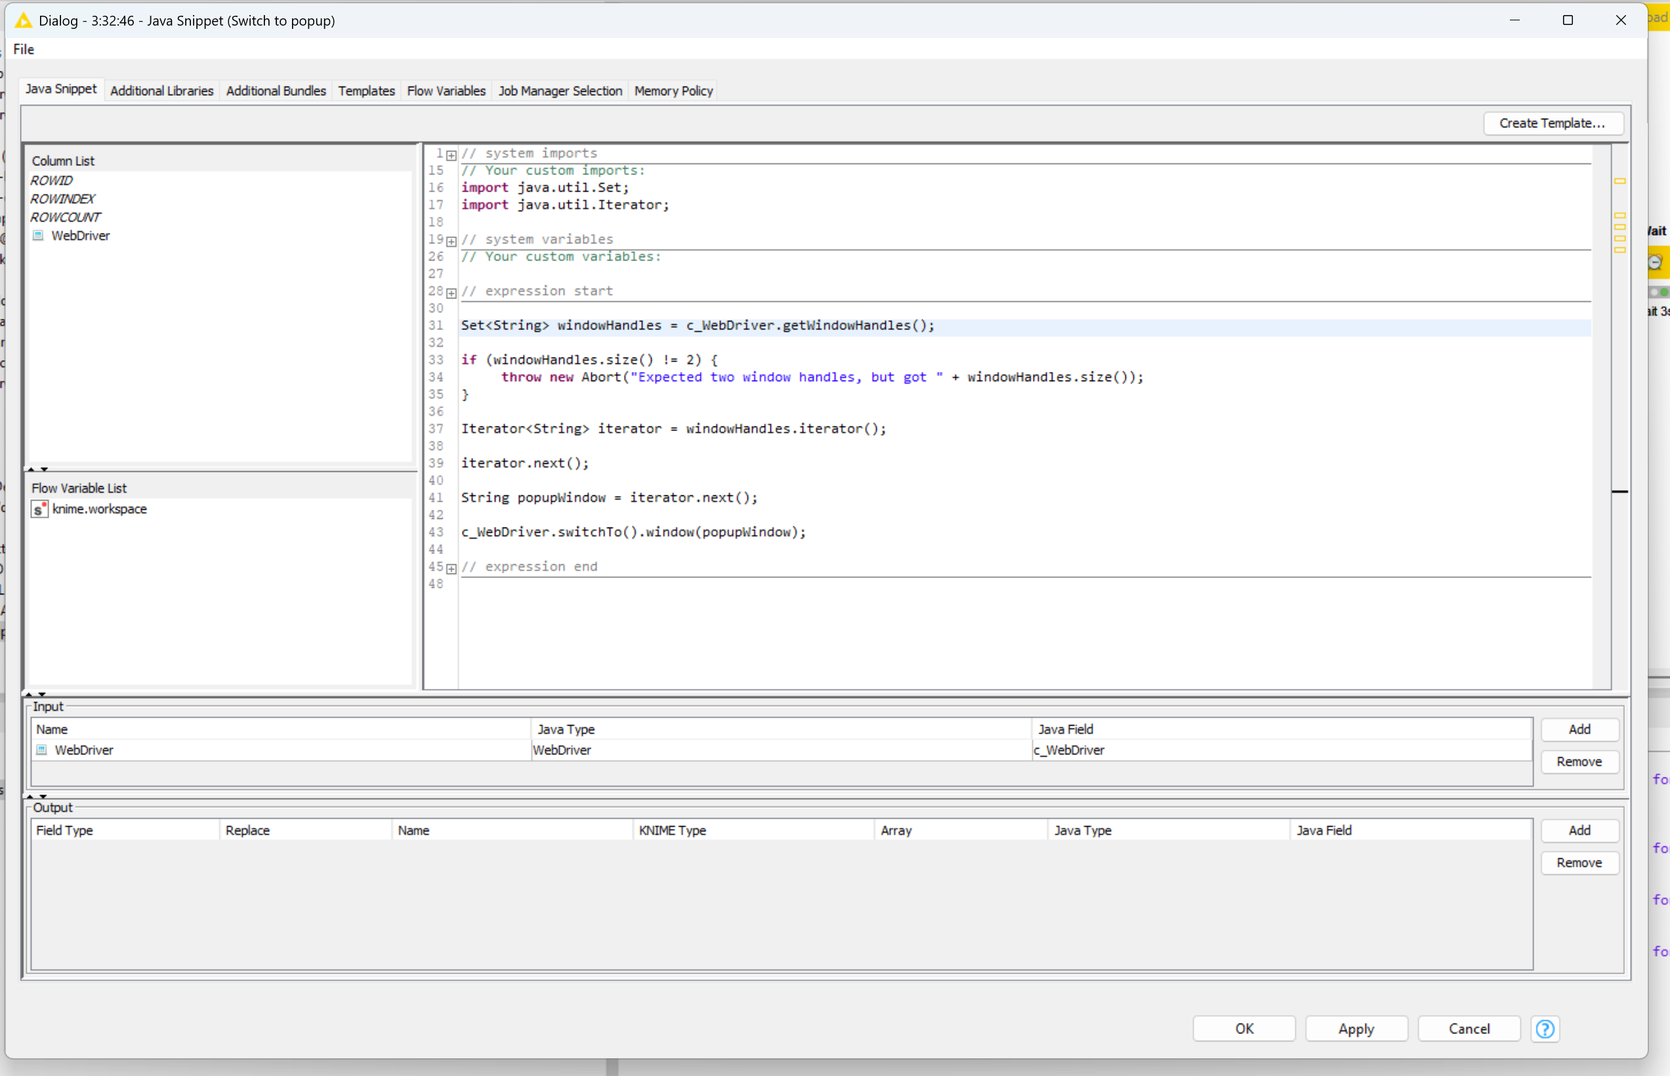Click the Create Template button
The width and height of the screenshot is (1670, 1076).
click(x=1552, y=123)
